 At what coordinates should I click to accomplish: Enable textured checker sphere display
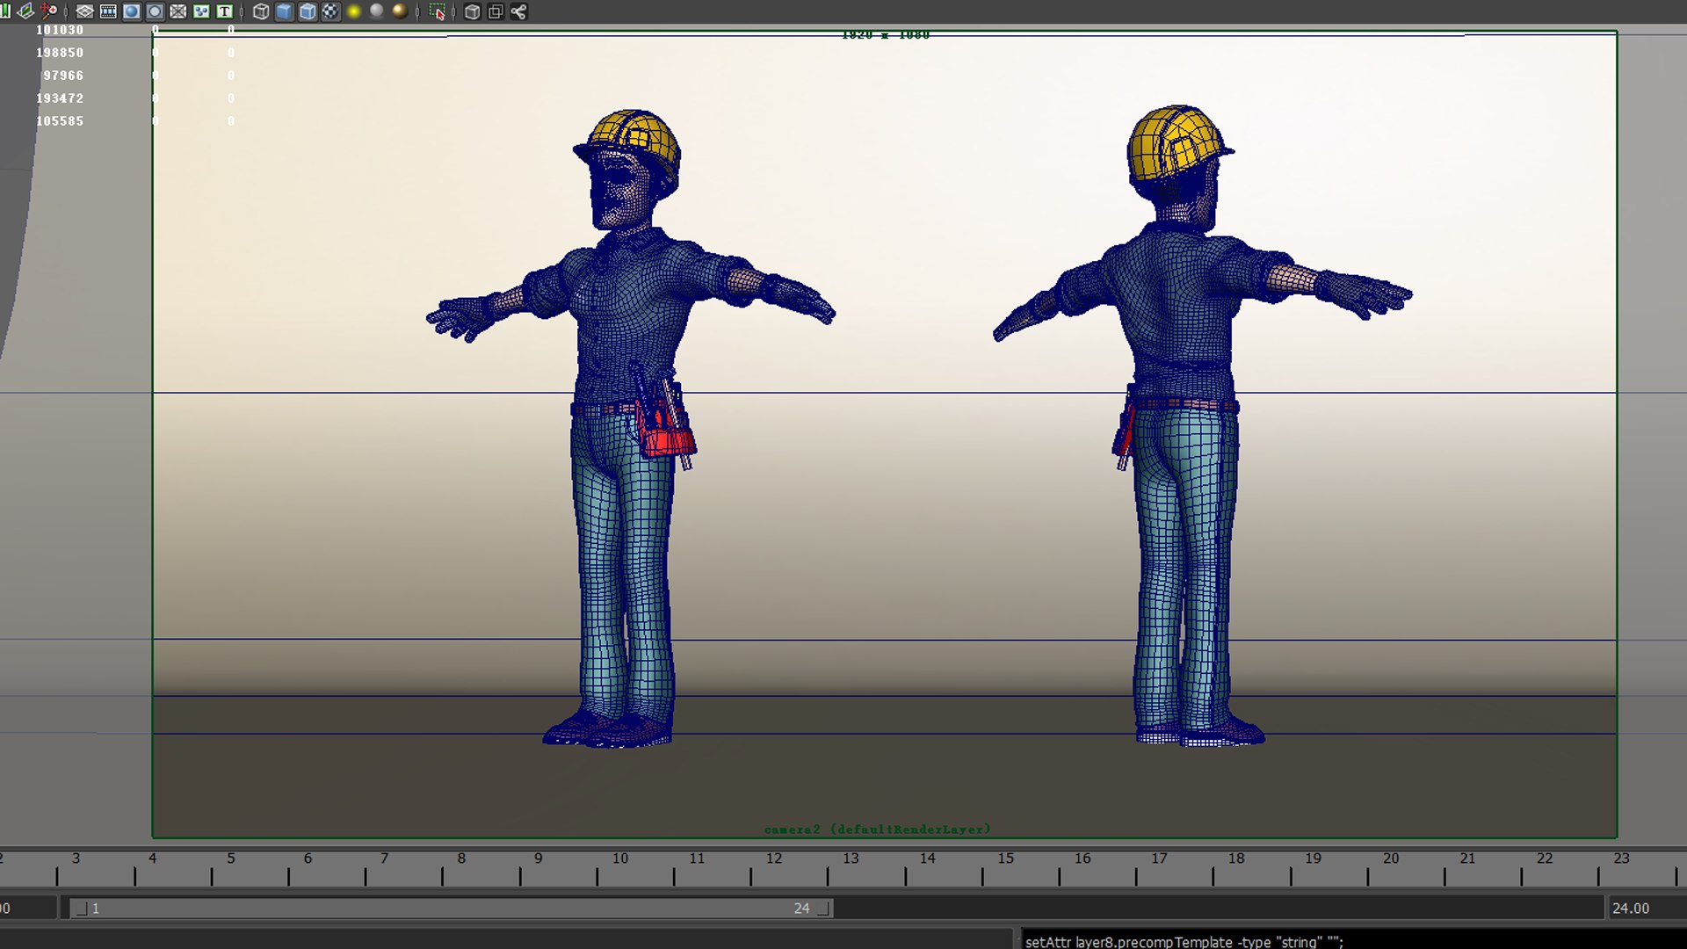(x=330, y=11)
